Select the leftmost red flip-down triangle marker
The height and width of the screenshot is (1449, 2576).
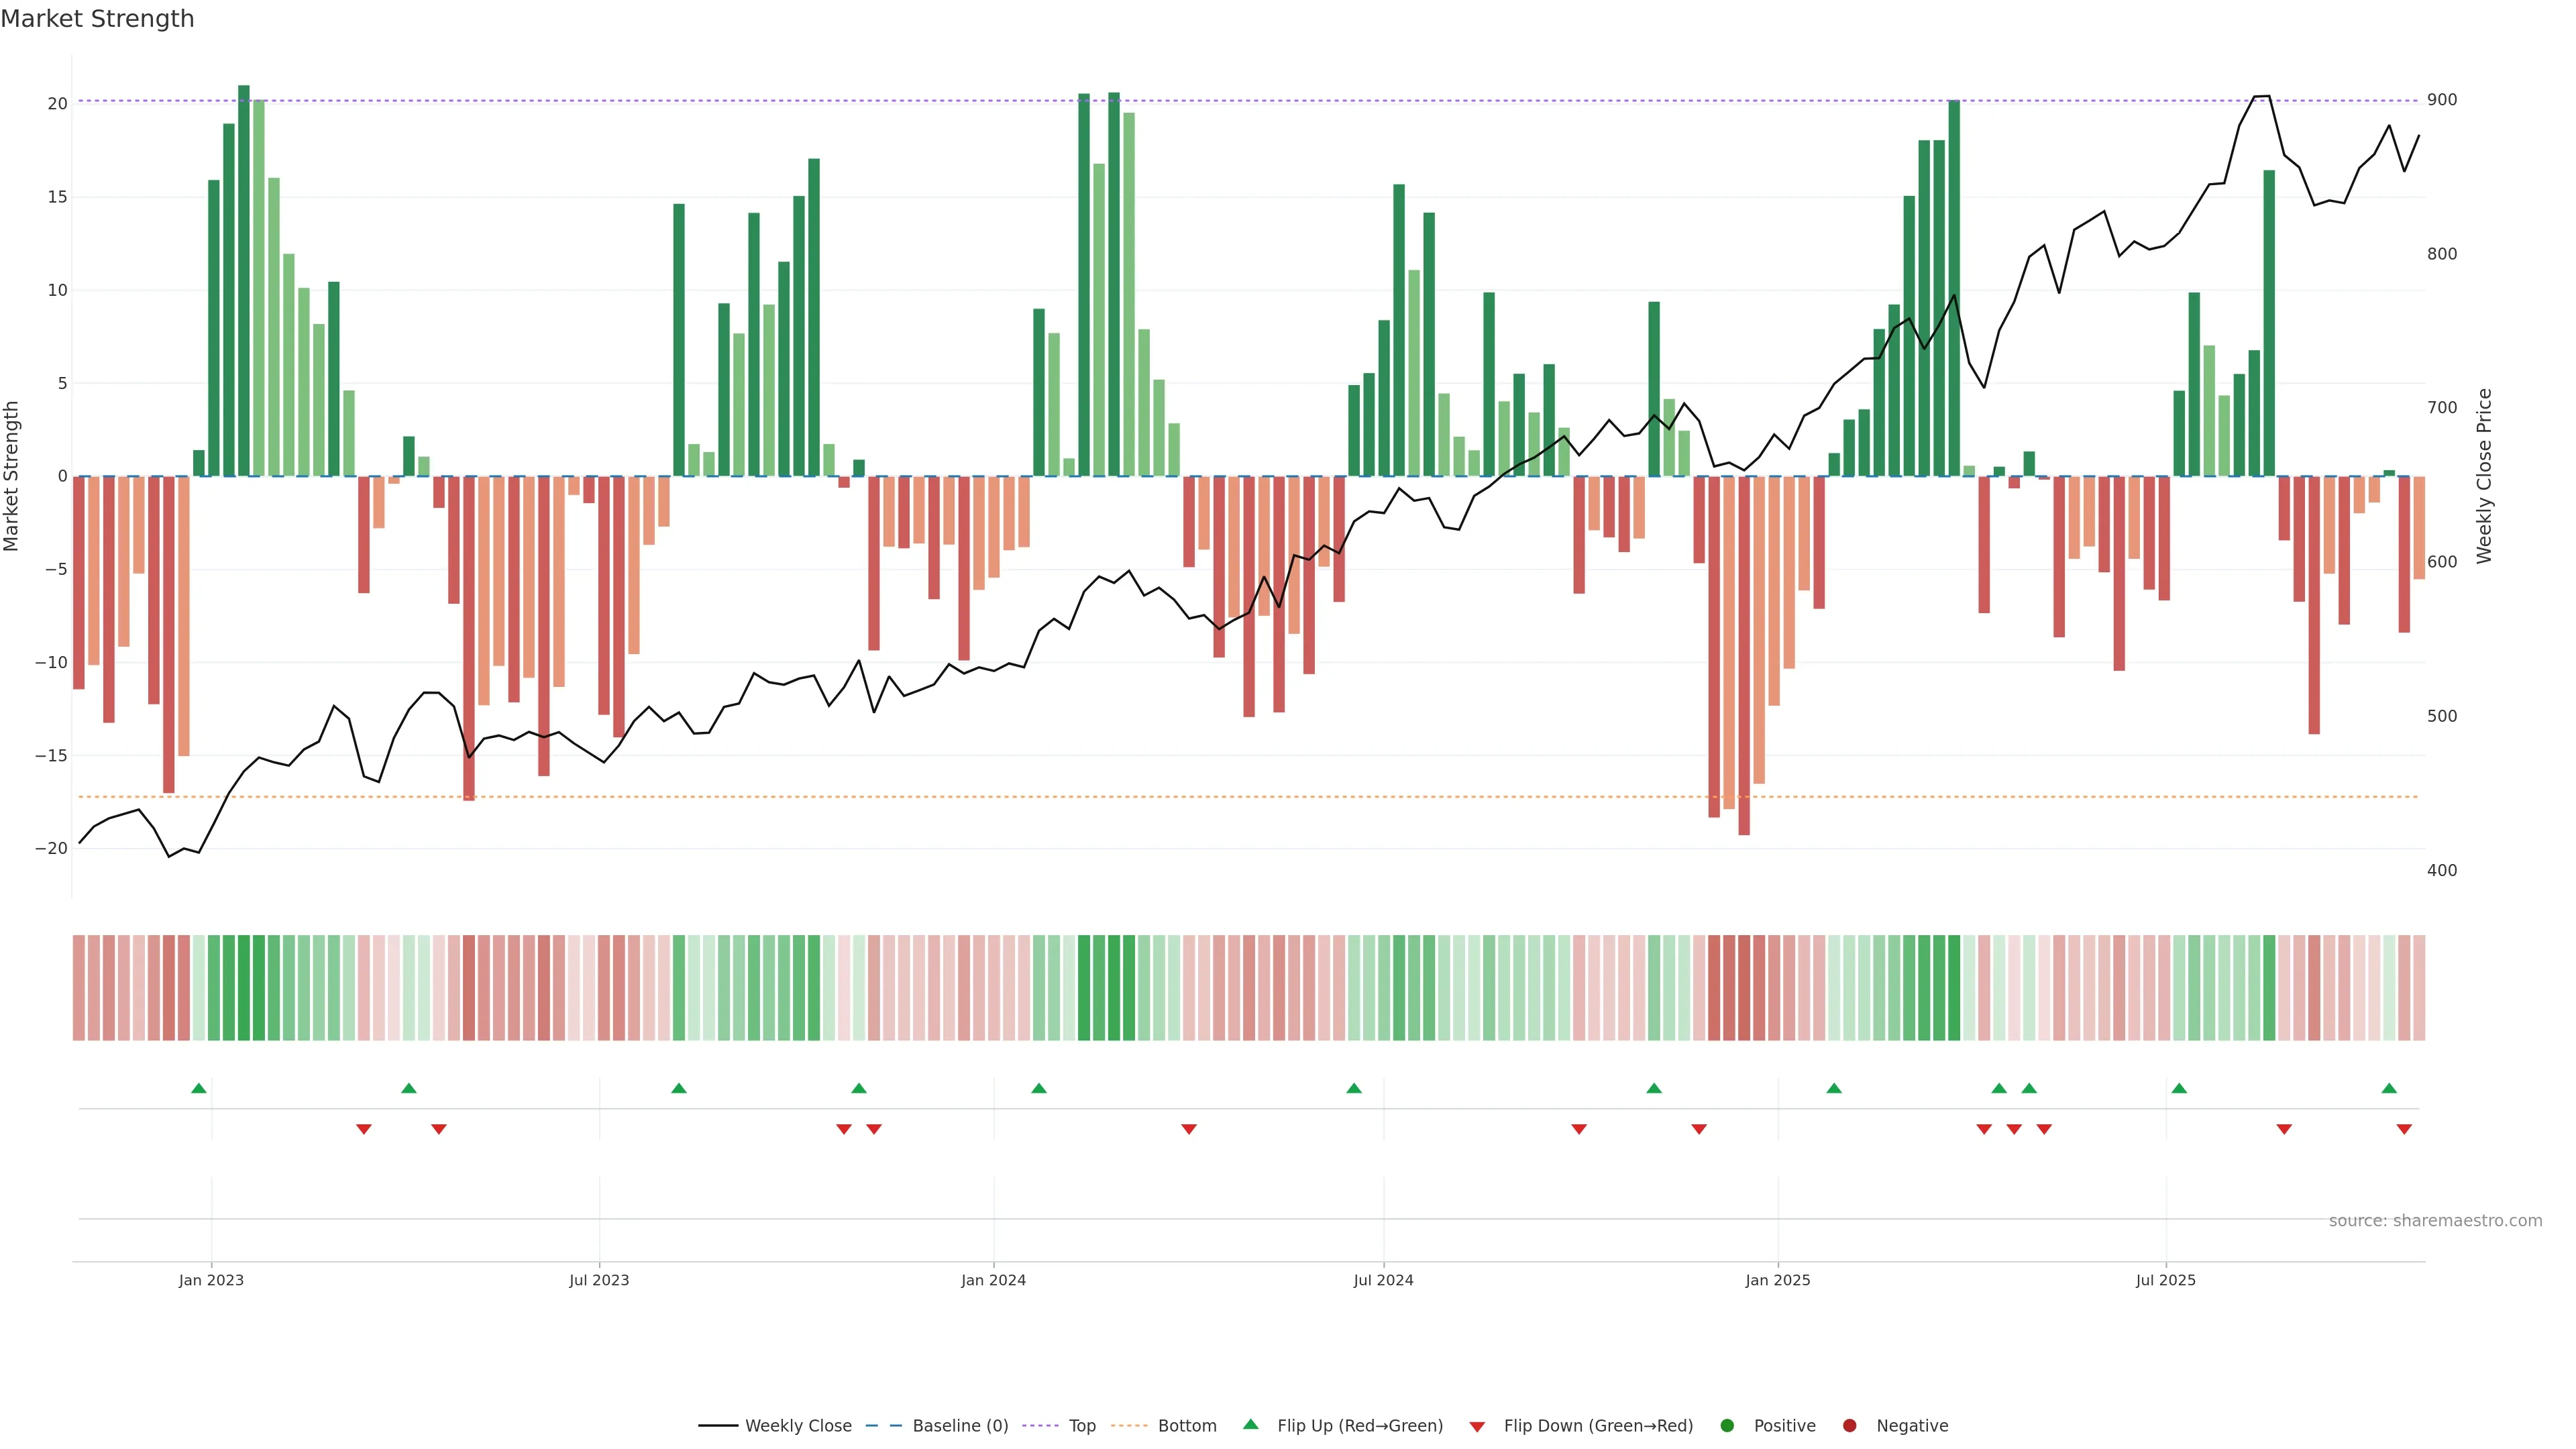point(364,1129)
